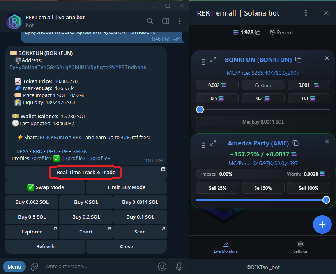Click Buy 0.002 SOL button
The width and height of the screenshot is (336, 274).
[x=32, y=202]
